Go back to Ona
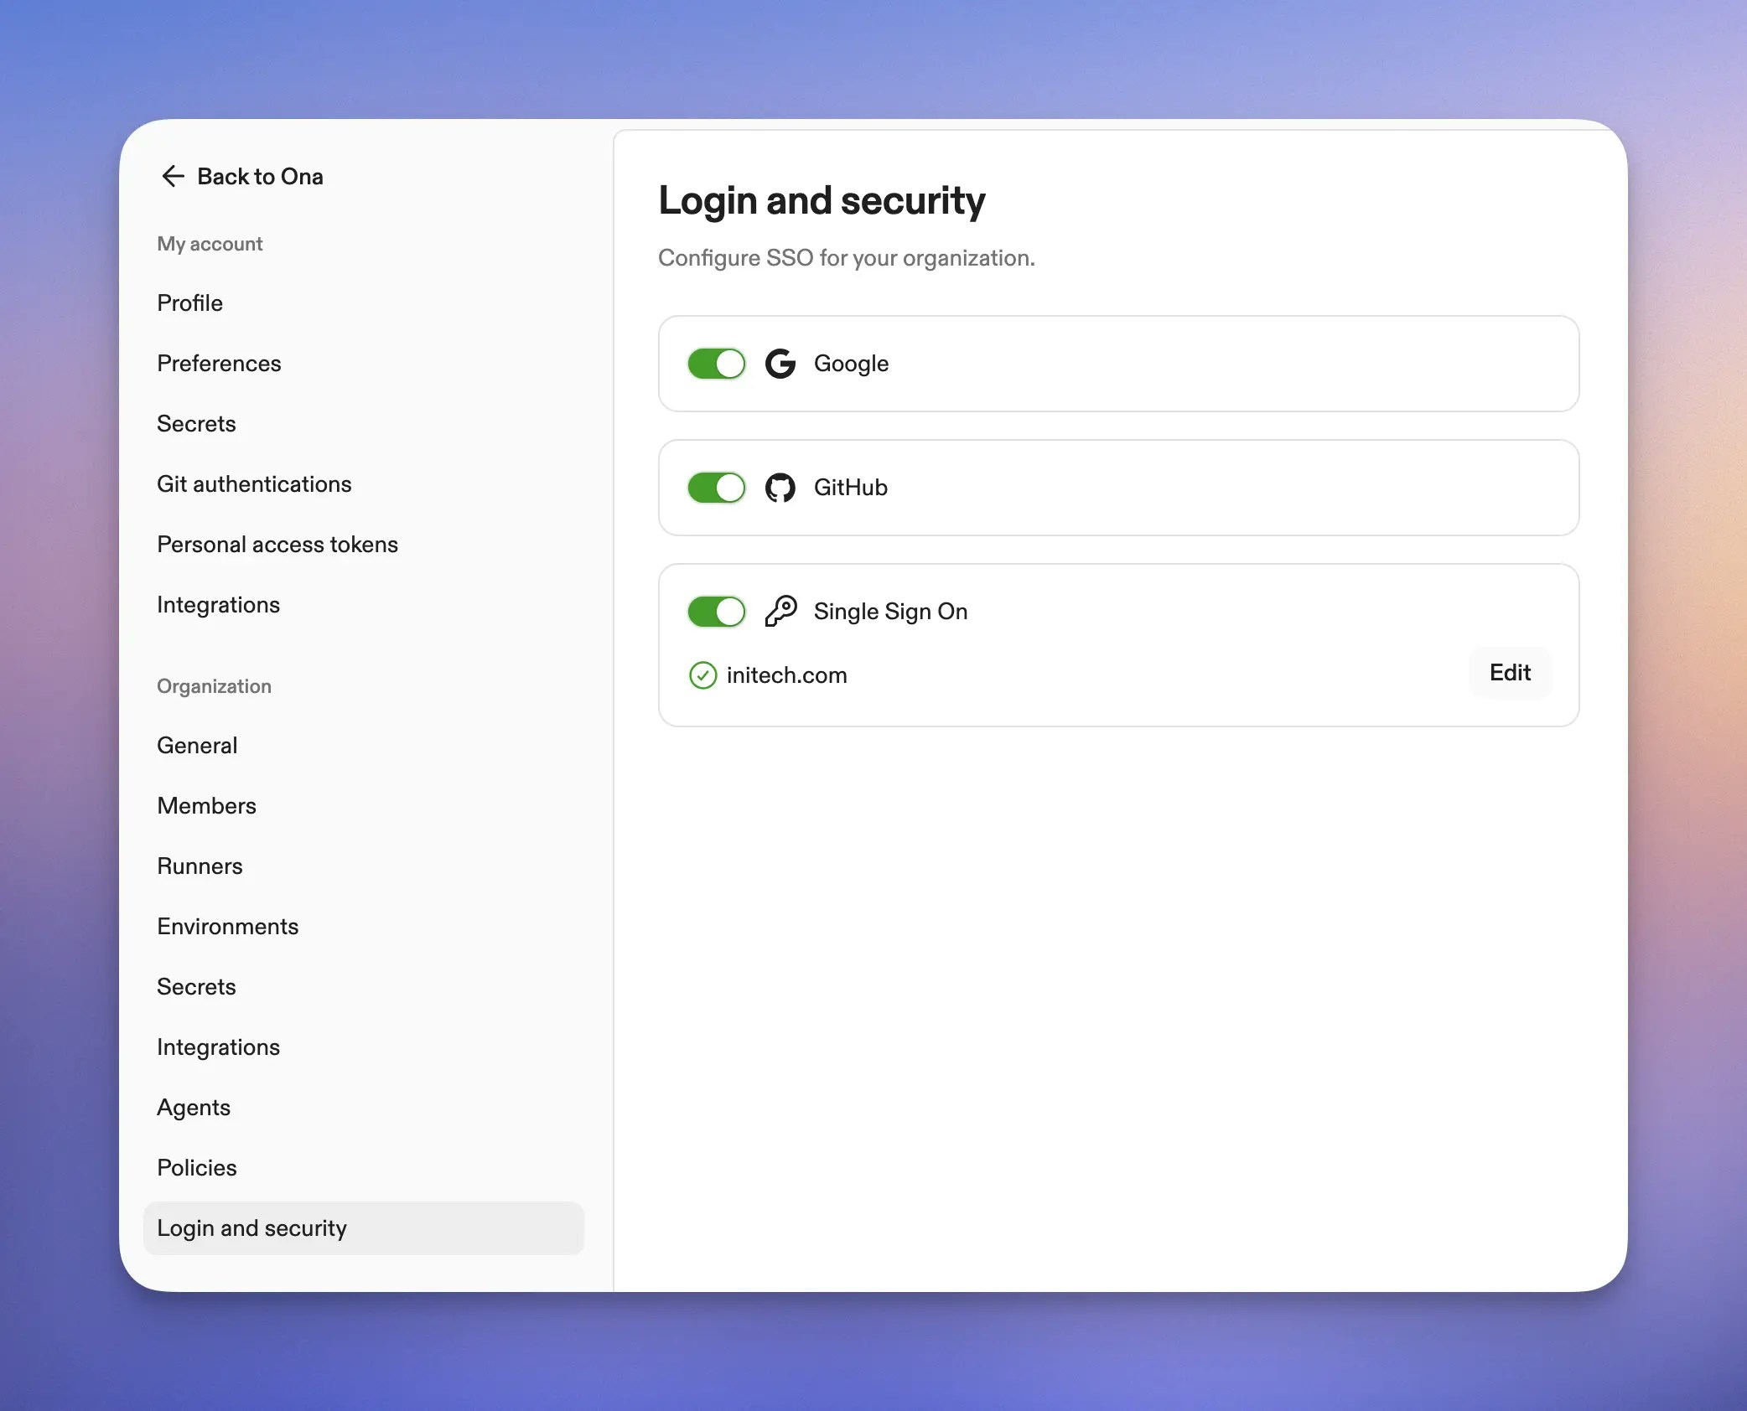 coord(260,176)
